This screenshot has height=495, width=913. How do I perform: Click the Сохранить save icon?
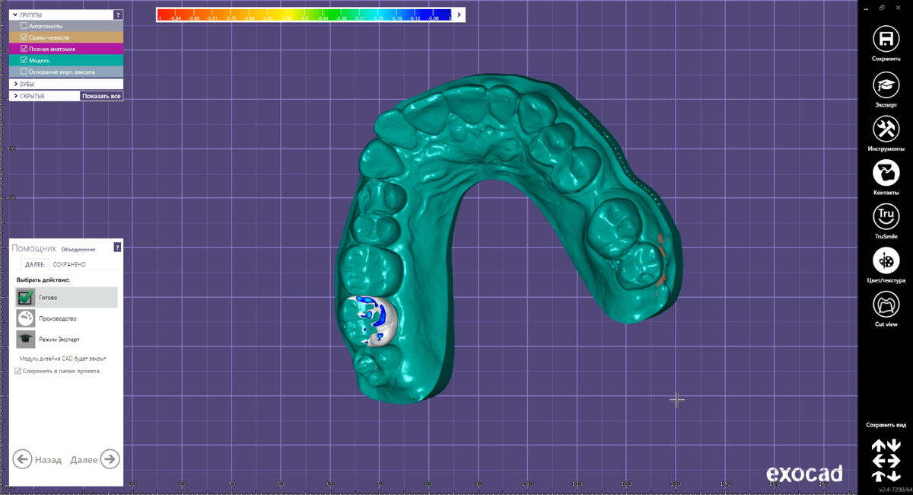click(886, 39)
